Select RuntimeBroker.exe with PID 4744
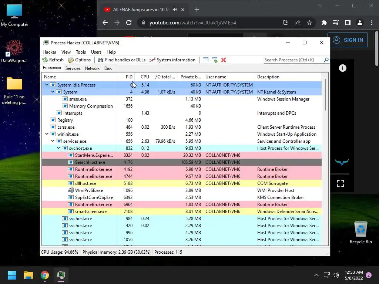This screenshot has width=379, height=284. [x=181, y=176]
